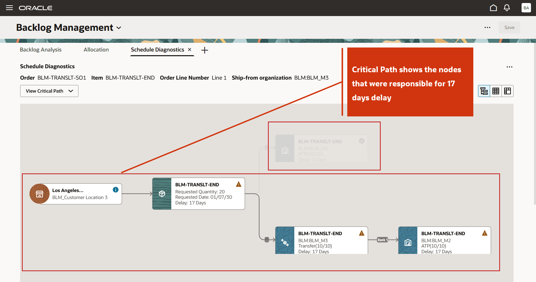
Task: Switch to the table grid view
Action: coord(496,91)
